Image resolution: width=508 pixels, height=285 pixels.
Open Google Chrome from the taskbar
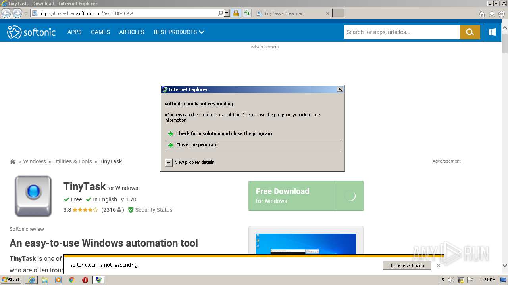click(x=72, y=280)
